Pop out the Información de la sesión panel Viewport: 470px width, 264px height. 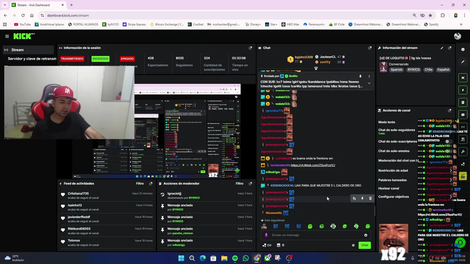[x=250, y=48]
